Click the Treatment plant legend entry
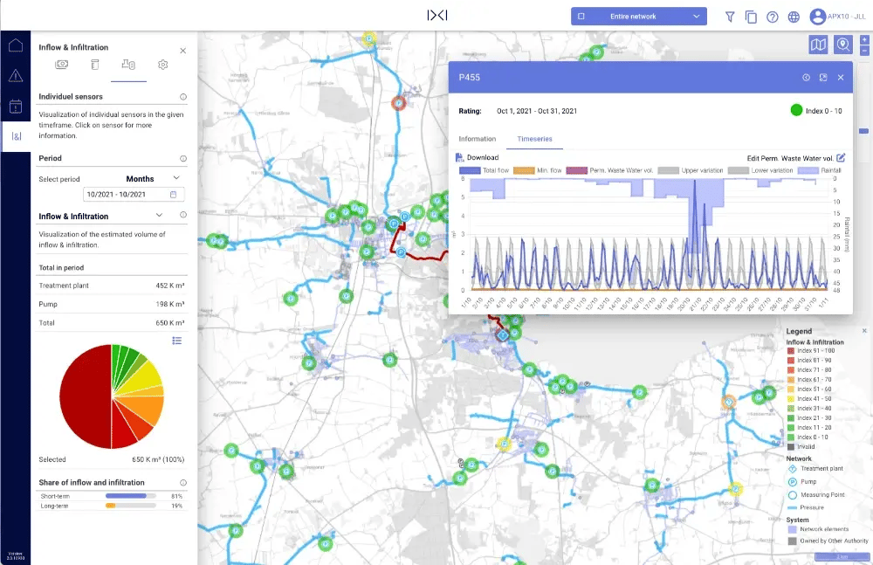This screenshot has height=565, width=873. tap(815, 469)
